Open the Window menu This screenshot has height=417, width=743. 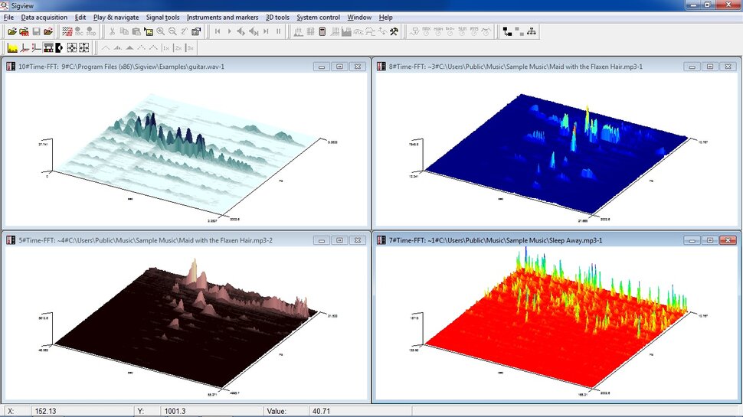[x=359, y=17]
